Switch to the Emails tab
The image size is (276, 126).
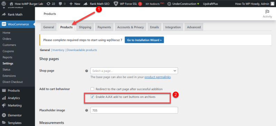point(155,27)
